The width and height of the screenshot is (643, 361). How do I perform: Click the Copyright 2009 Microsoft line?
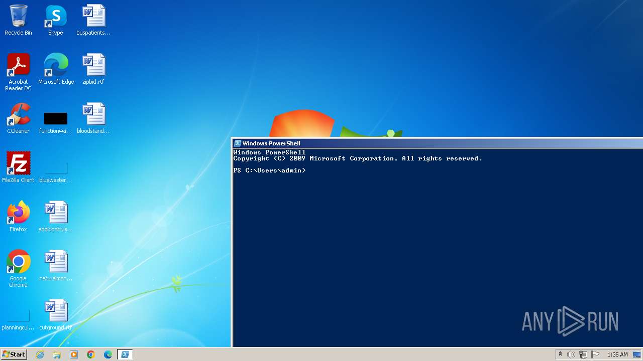click(x=358, y=158)
